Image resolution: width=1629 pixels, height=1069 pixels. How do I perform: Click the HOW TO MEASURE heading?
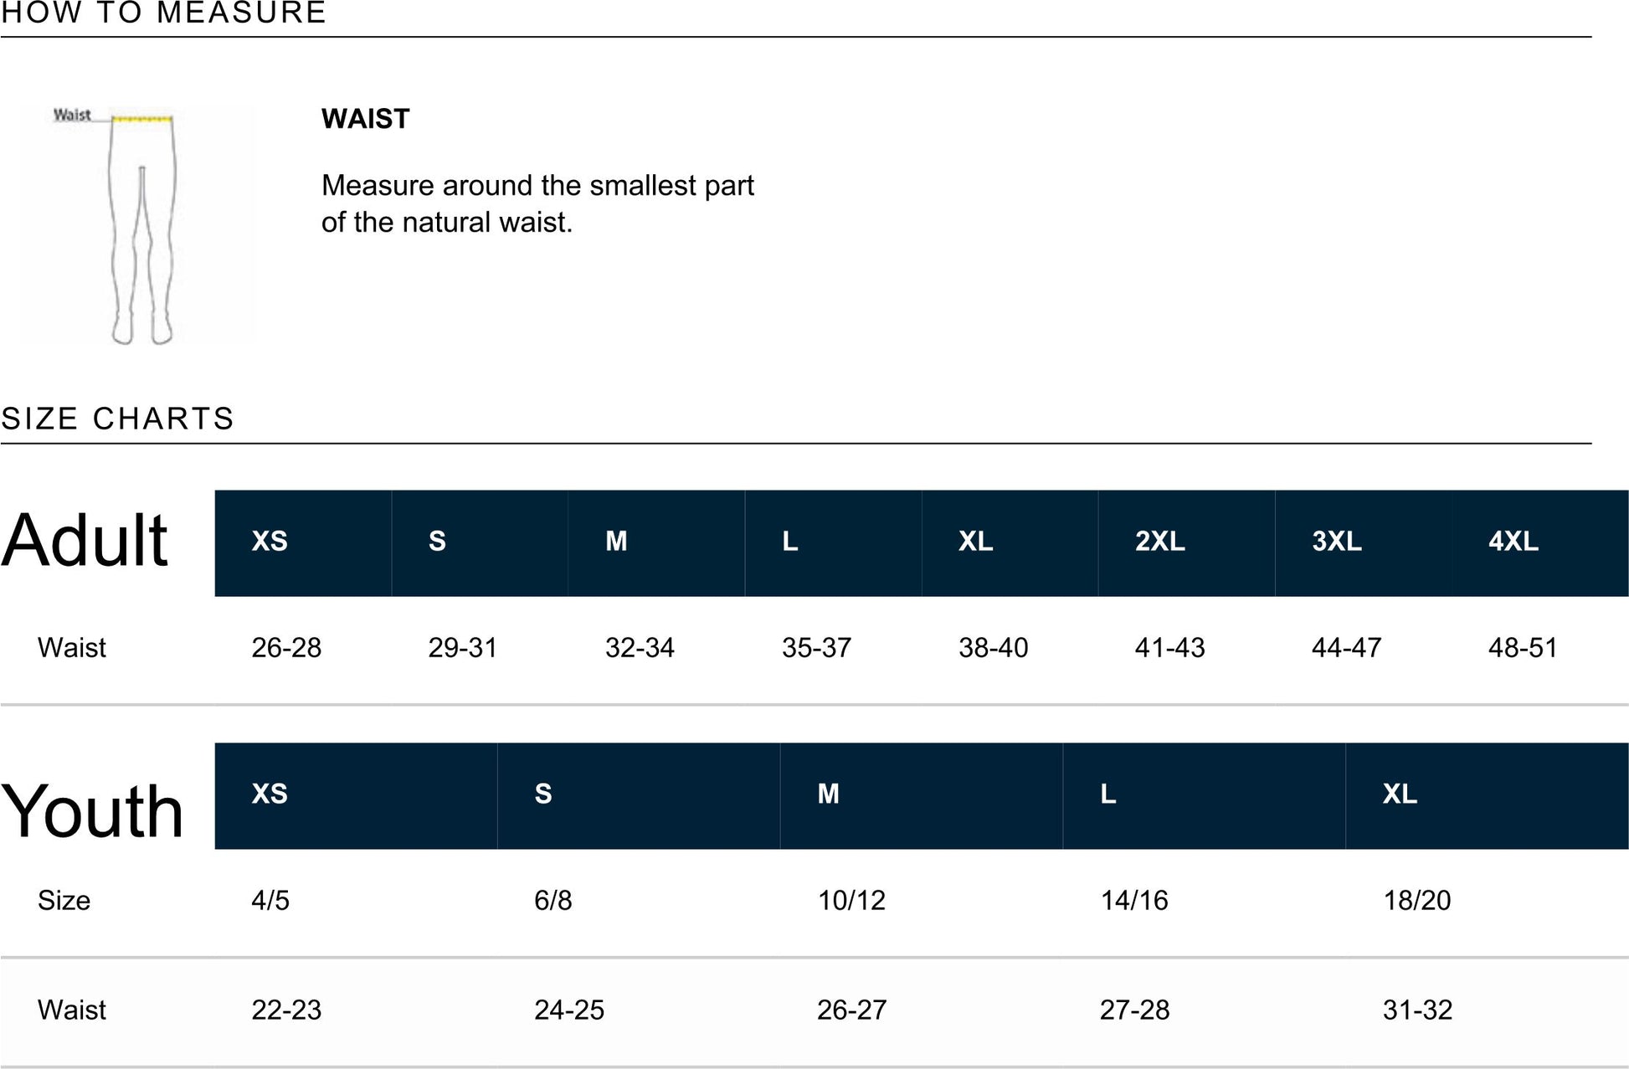(x=163, y=13)
